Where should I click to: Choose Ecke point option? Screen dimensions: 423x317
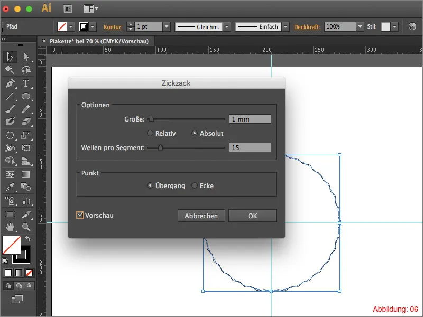click(x=194, y=185)
